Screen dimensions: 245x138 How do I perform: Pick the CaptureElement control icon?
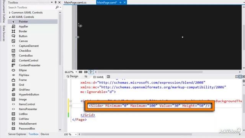tap(13, 46)
